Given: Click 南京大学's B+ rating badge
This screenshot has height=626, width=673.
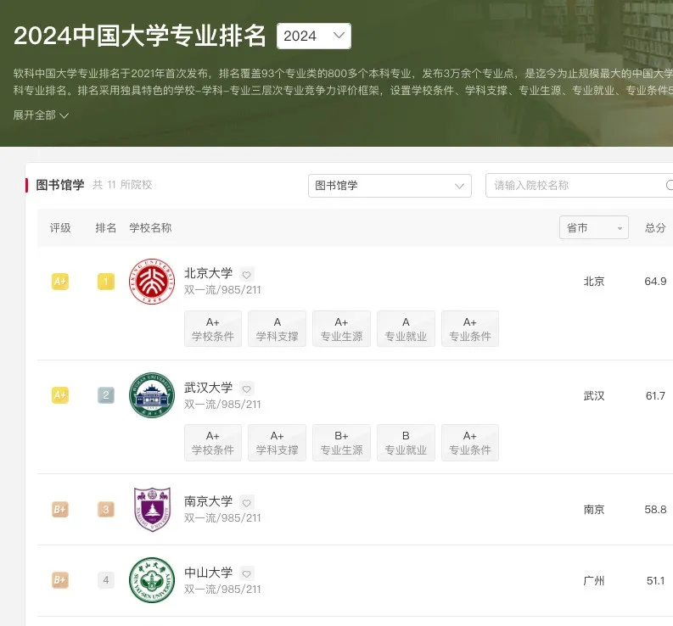Looking at the screenshot, I should pos(60,509).
